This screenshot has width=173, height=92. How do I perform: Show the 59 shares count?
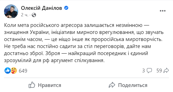(x=159, y=71)
